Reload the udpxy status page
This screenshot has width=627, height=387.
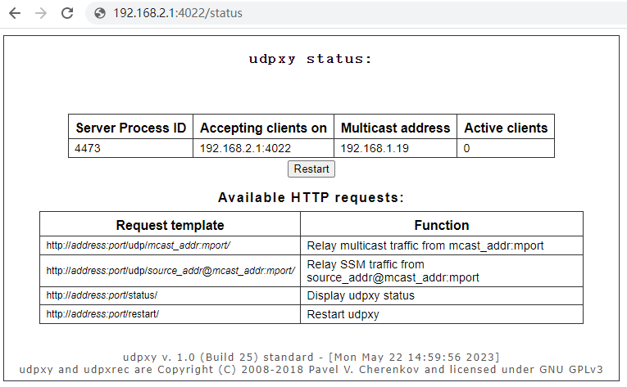tap(67, 13)
